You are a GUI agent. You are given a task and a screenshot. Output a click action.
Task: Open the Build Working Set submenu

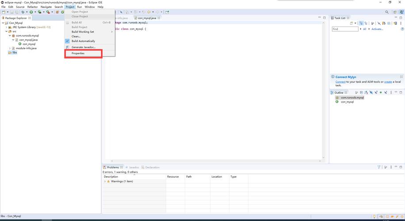tap(89, 32)
